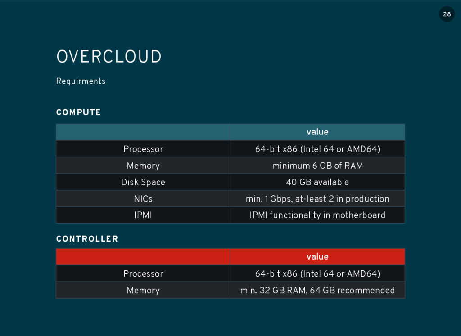Image resolution: width=461 pixels, height=336 pixels.
Task: Click the OVERCLOUD slide title
Action: click(x=109, y=57)
